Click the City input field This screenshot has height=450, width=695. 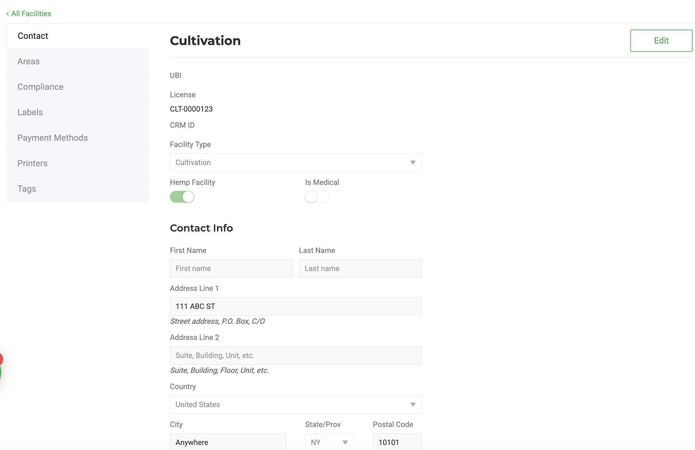228,442
